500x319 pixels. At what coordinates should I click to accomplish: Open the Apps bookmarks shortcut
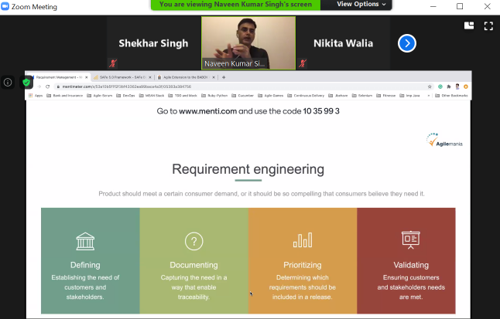tap(36, 96)
